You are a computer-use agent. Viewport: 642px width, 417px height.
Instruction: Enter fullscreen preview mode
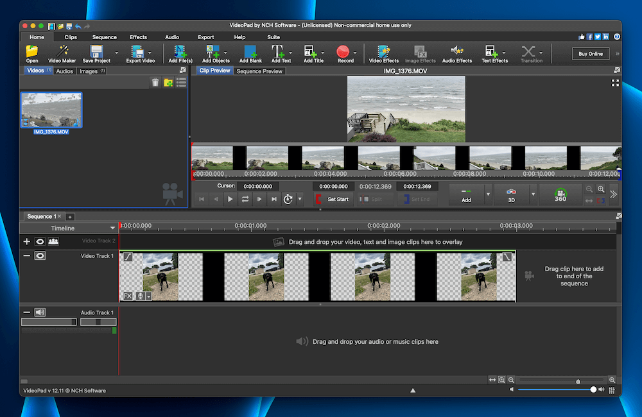[616, 83]
